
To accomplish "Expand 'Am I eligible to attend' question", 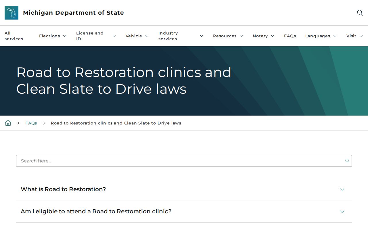I will [184, 211].
